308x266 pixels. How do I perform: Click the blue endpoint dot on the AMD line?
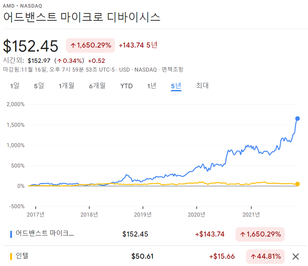click(x=297, y=118)
